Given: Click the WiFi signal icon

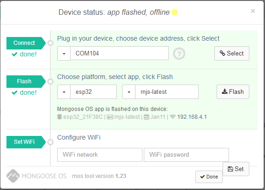Looking at the screenshot, I should coord(172,117).
